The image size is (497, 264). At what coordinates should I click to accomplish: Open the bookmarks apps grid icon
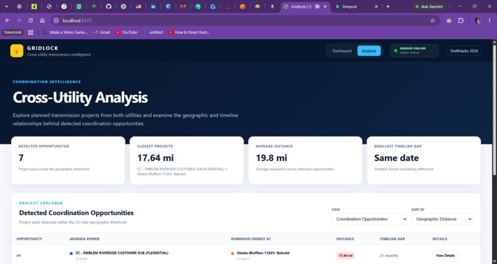pyautogui.click(x=31, y=32)
